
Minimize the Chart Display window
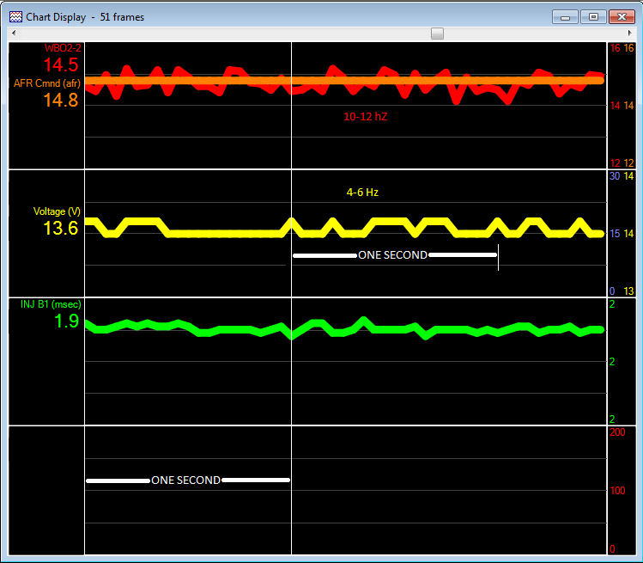coord(564,16)
